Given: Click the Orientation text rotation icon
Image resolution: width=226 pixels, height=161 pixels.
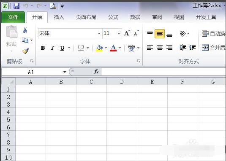Looking at the screenshot, I should [x=183, y=34].
